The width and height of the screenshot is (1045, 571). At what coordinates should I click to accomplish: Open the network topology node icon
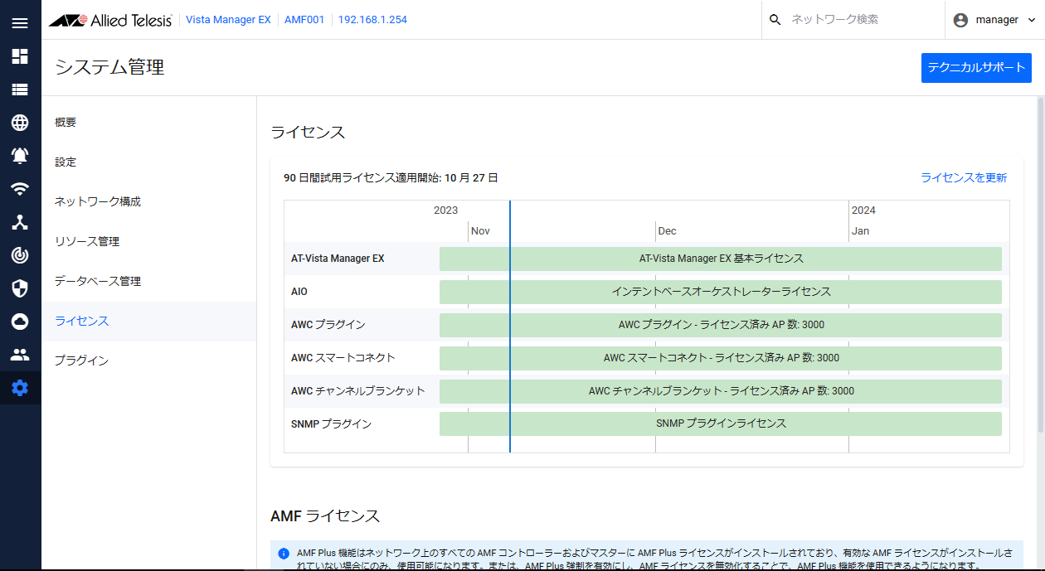point(20,222)
